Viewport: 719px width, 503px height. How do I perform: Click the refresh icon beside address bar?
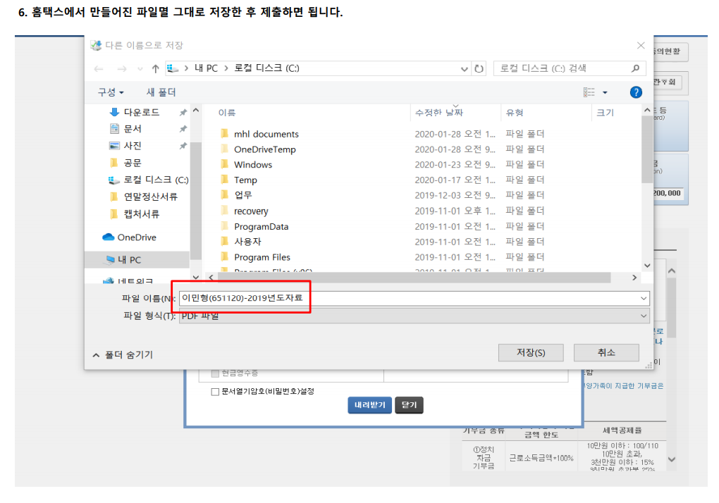479,68
